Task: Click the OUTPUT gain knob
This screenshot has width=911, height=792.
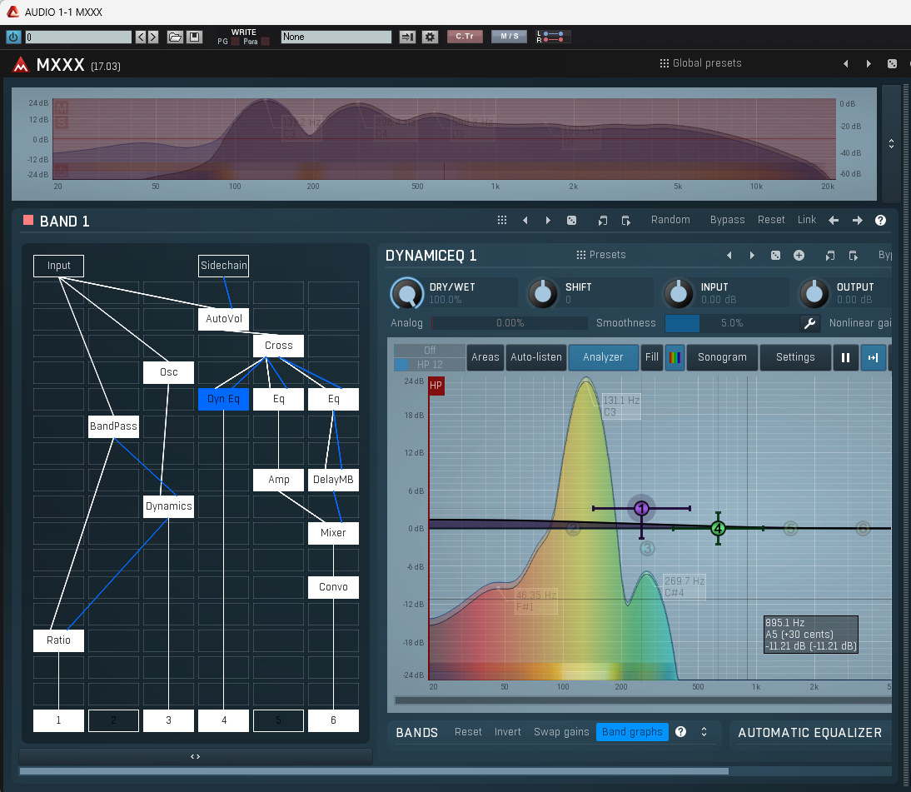Action: (x=814, y=293)
